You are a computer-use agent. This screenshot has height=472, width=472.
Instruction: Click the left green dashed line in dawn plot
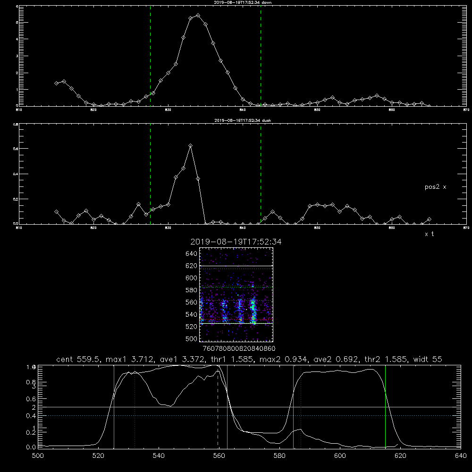pyautogui.click(x=150, y=56)
